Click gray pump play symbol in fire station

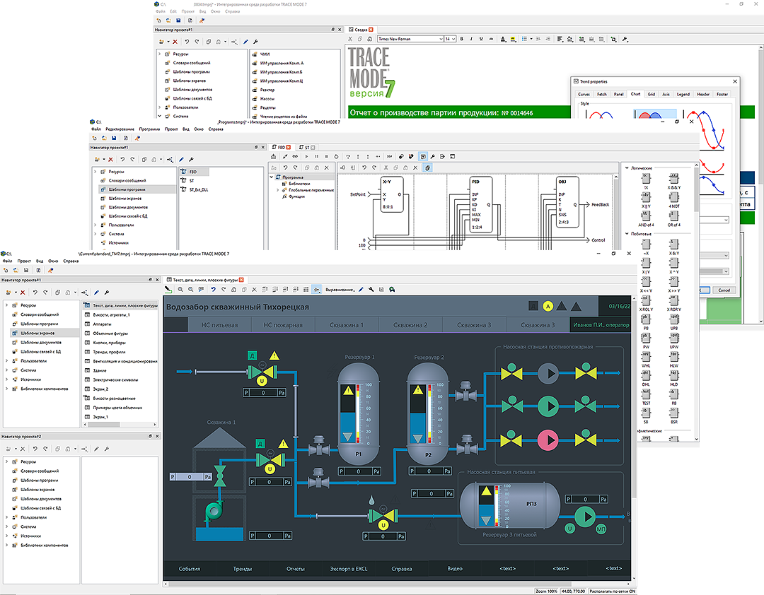548,373
